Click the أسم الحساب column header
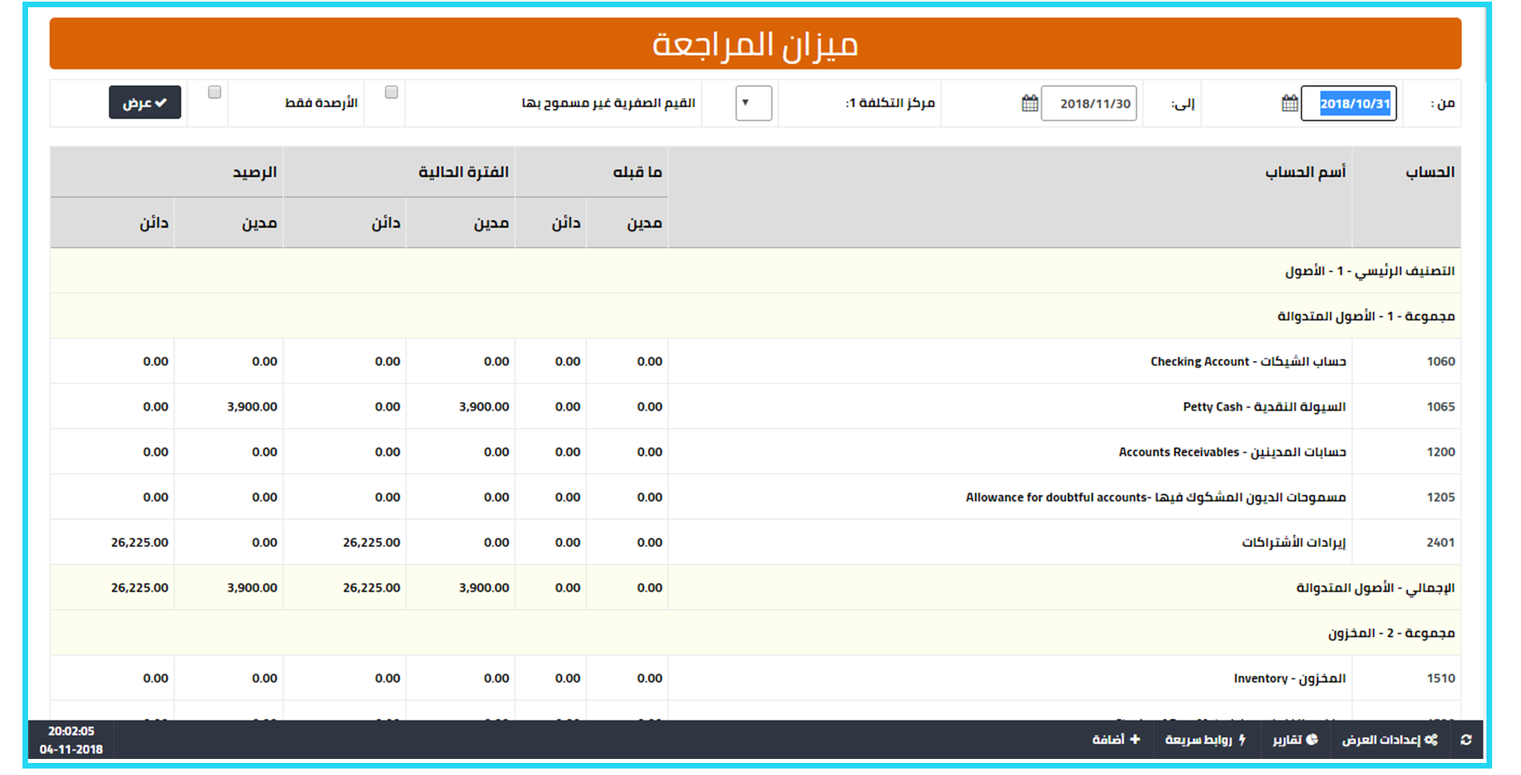This screenshot has height=775, width=1521. tap(1305, 172)
